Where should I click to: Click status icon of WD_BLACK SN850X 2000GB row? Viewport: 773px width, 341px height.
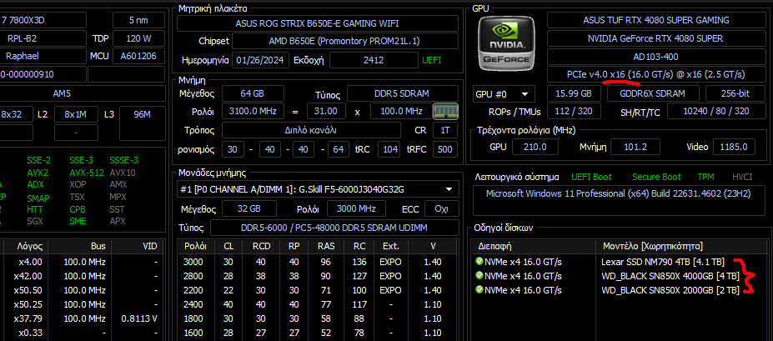tap(478, 290)
